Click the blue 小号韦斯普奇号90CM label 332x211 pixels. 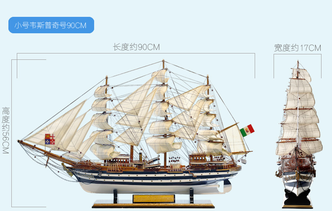51,25
